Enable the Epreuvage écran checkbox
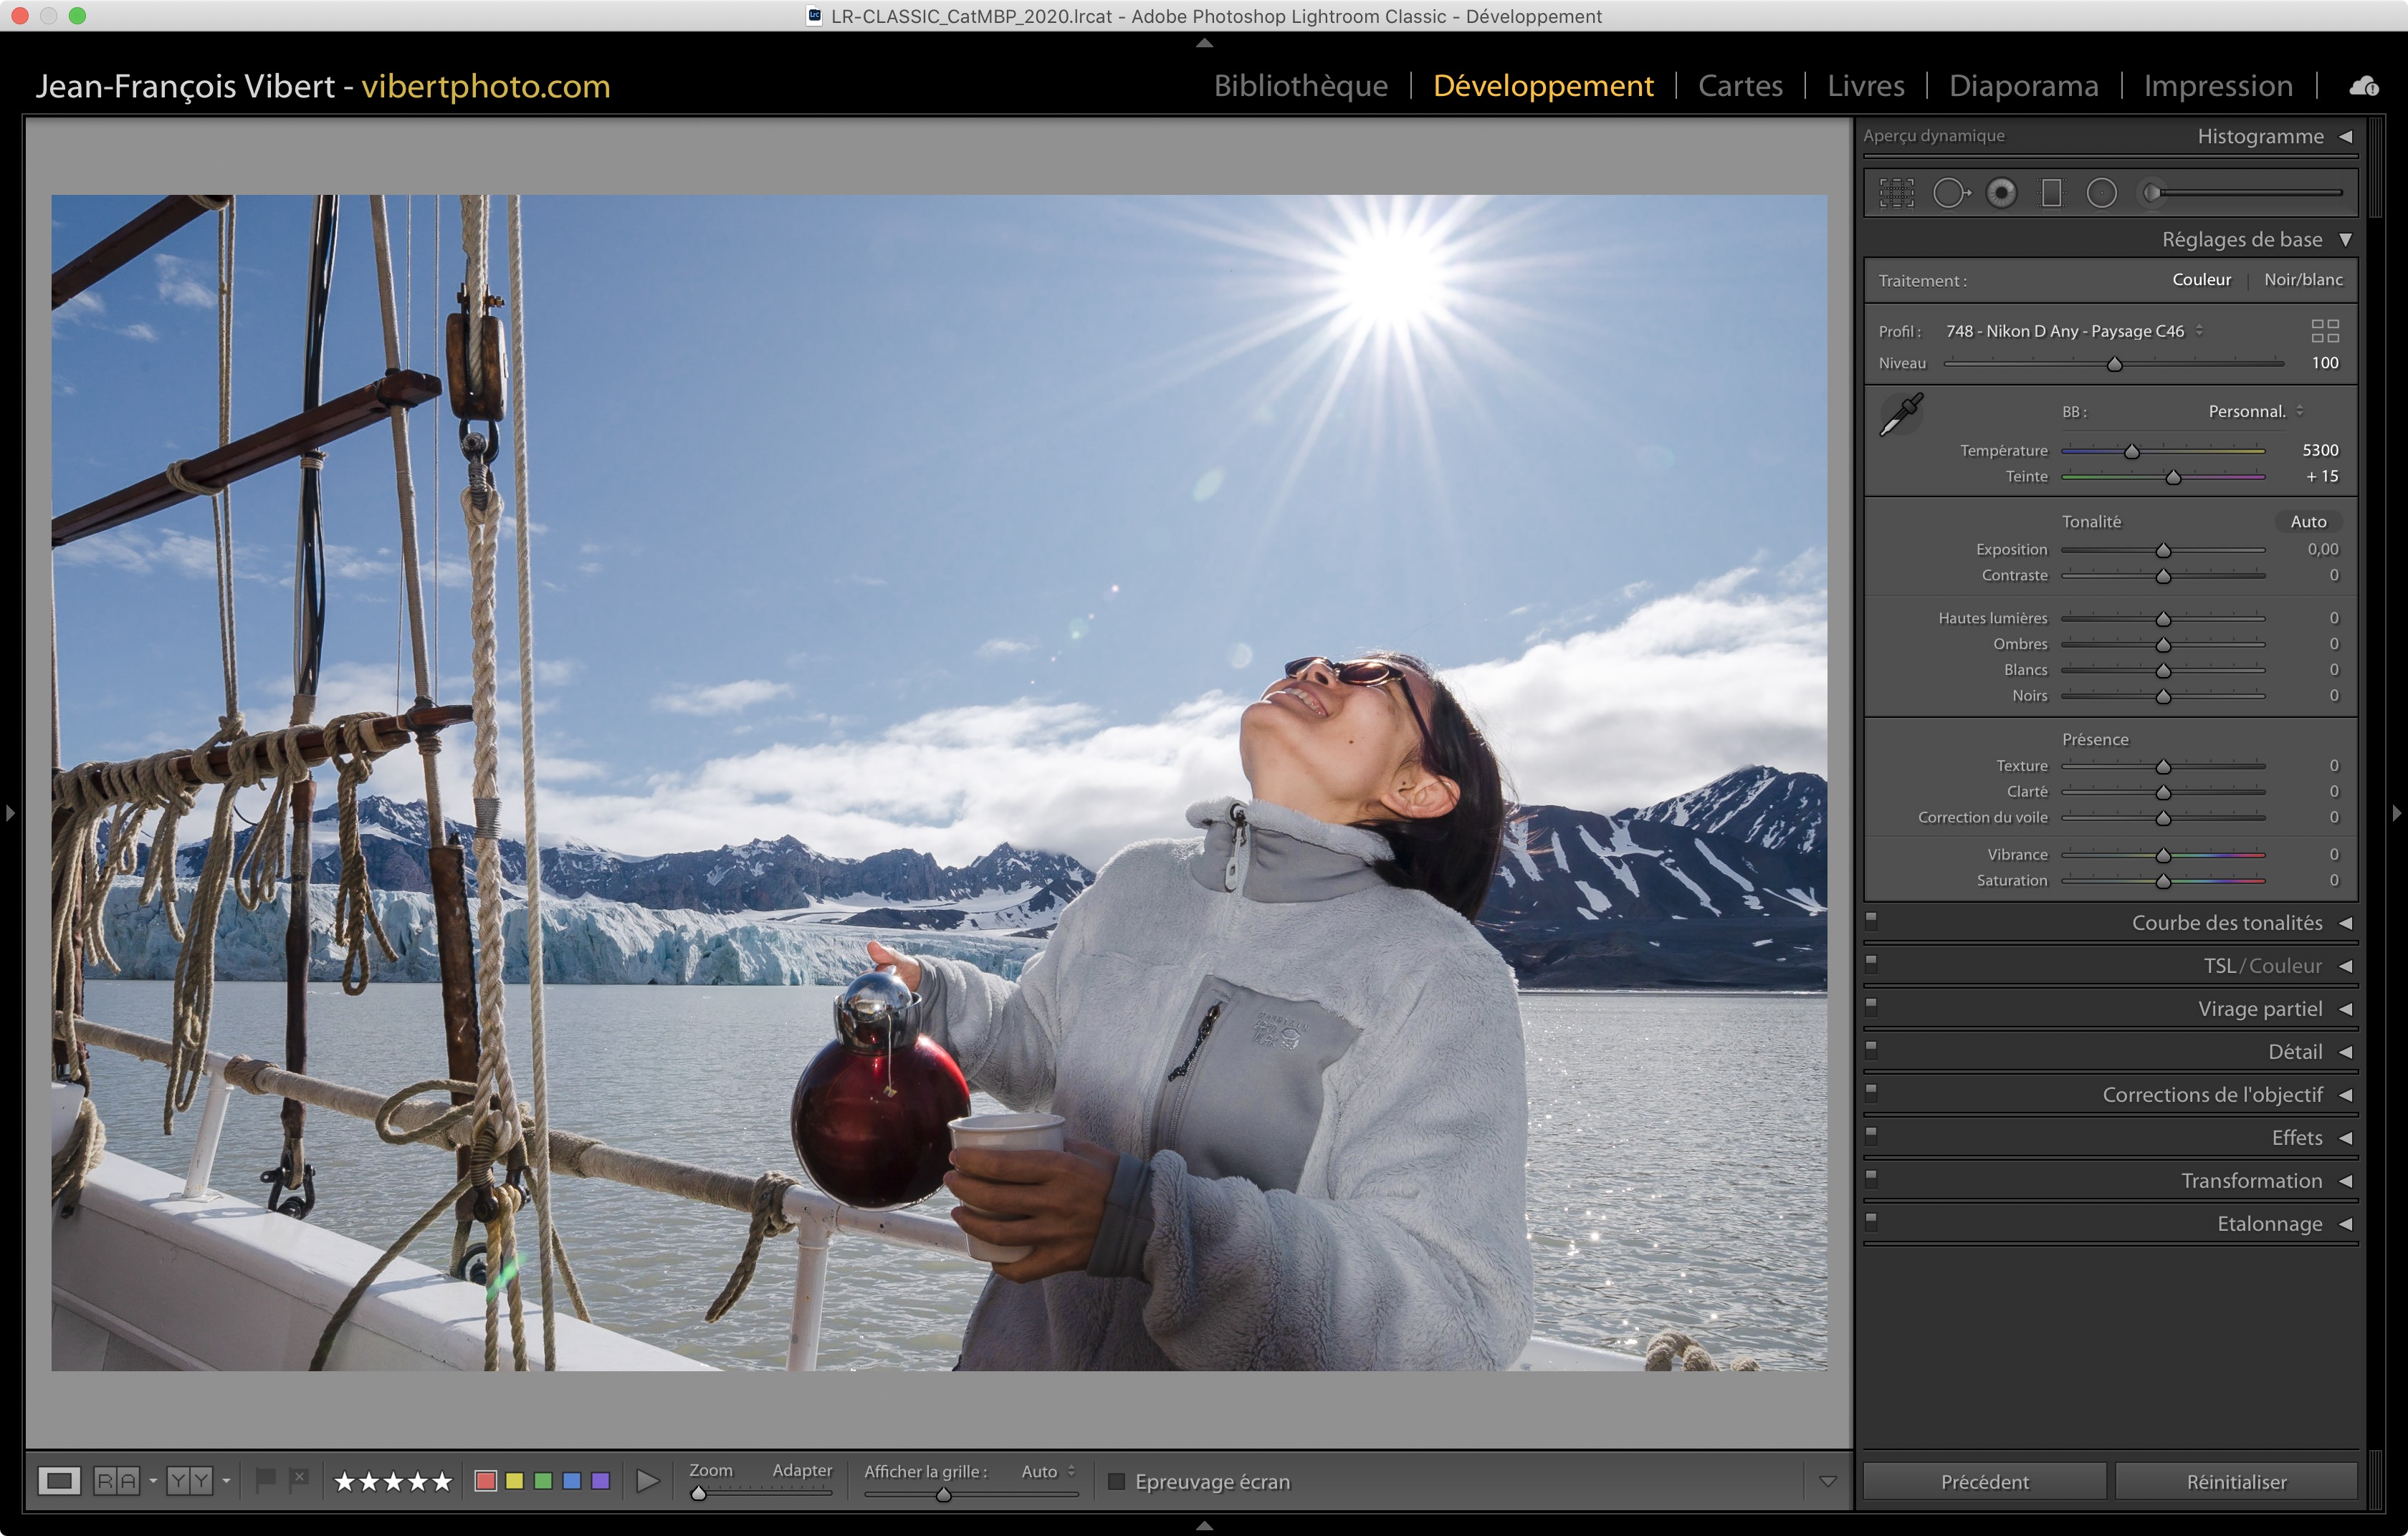Screen dimensions: 2408x1536 [1116, 1481]
